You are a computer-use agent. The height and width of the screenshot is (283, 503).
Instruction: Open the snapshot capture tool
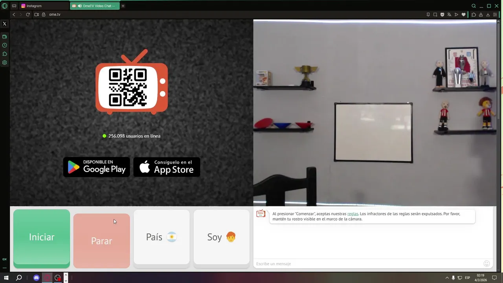pos(435,15)
